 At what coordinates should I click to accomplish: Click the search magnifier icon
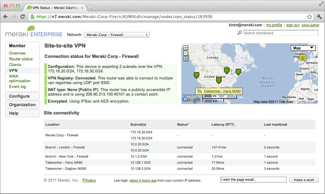240,33
